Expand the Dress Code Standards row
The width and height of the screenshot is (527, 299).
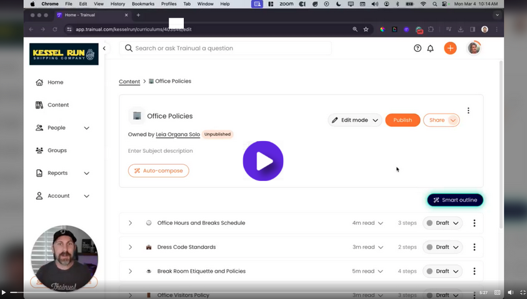(130, 247)
